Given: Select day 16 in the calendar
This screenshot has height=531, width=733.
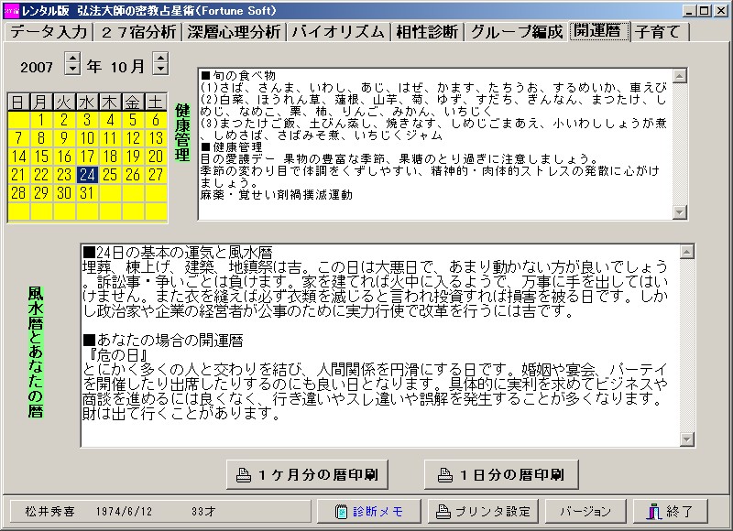Looking at the screenshot, I should (64, 157).
